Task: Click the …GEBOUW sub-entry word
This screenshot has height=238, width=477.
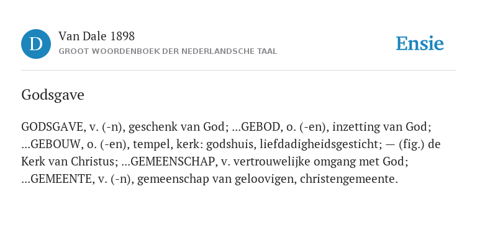Action: click(x=51, y=144)
